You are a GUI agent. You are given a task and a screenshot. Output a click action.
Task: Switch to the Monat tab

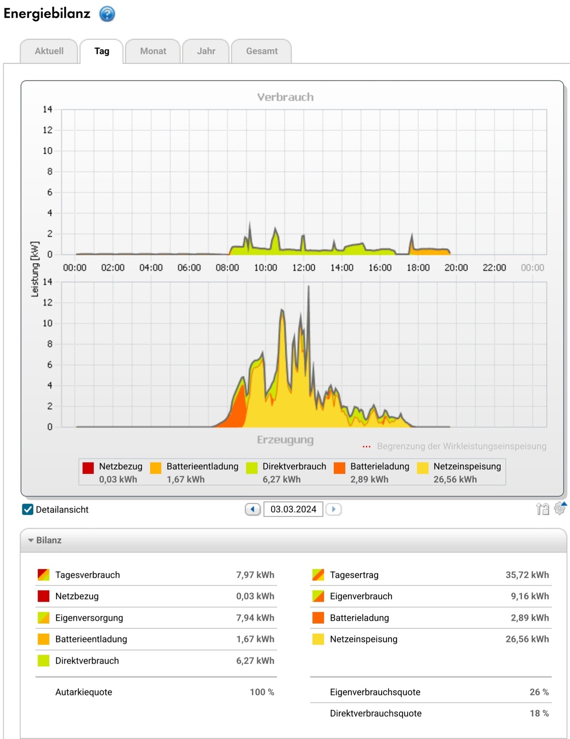[x=153, y=51]
